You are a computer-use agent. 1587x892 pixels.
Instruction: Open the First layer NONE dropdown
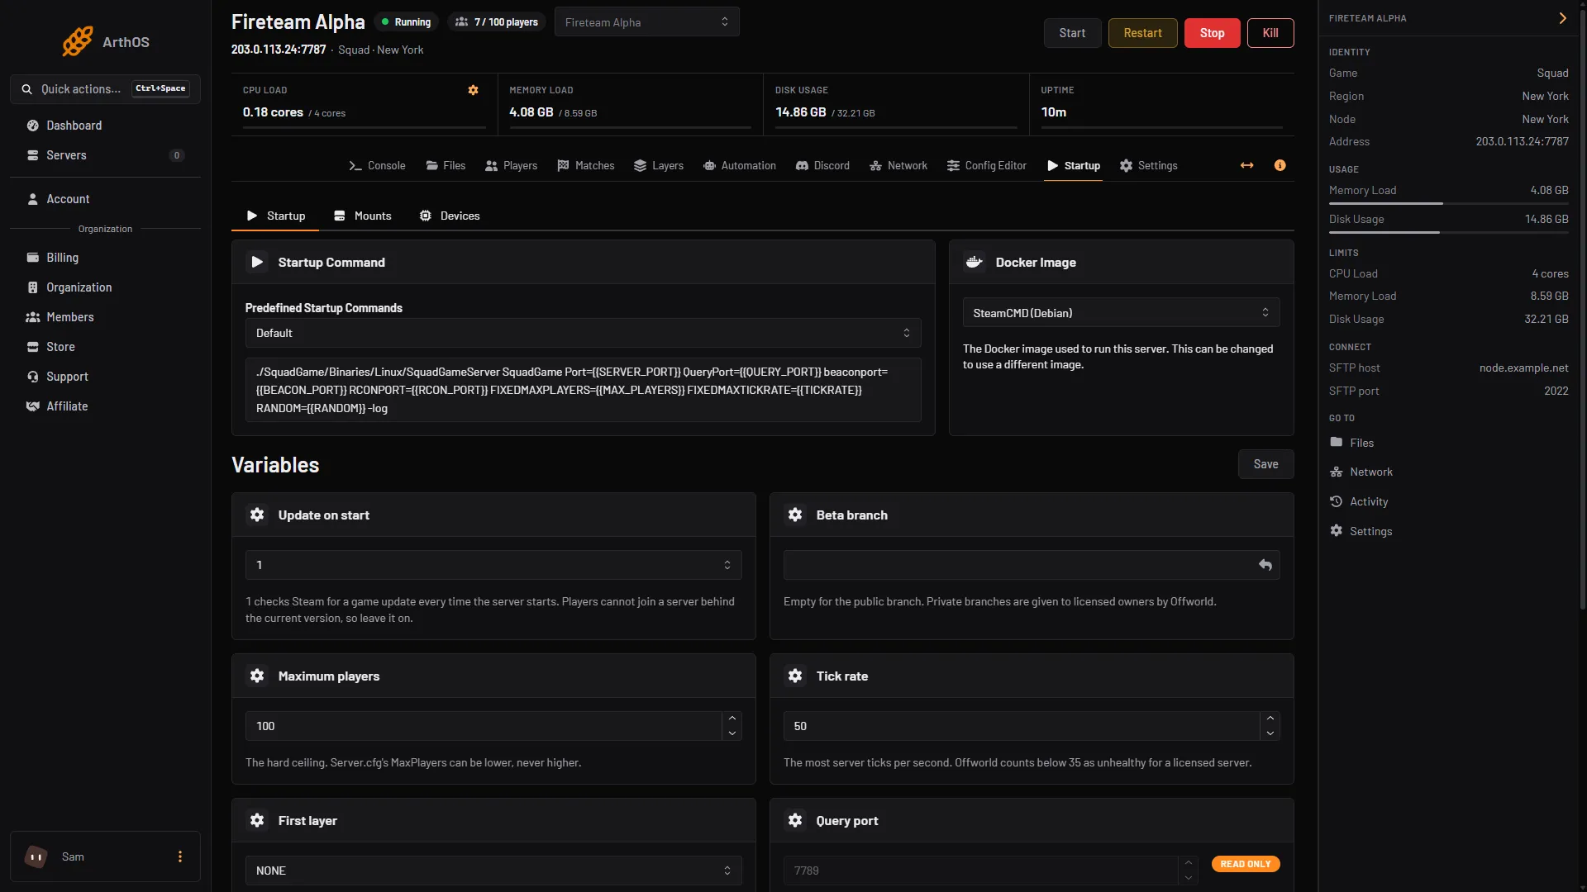(x=493, y=871)
